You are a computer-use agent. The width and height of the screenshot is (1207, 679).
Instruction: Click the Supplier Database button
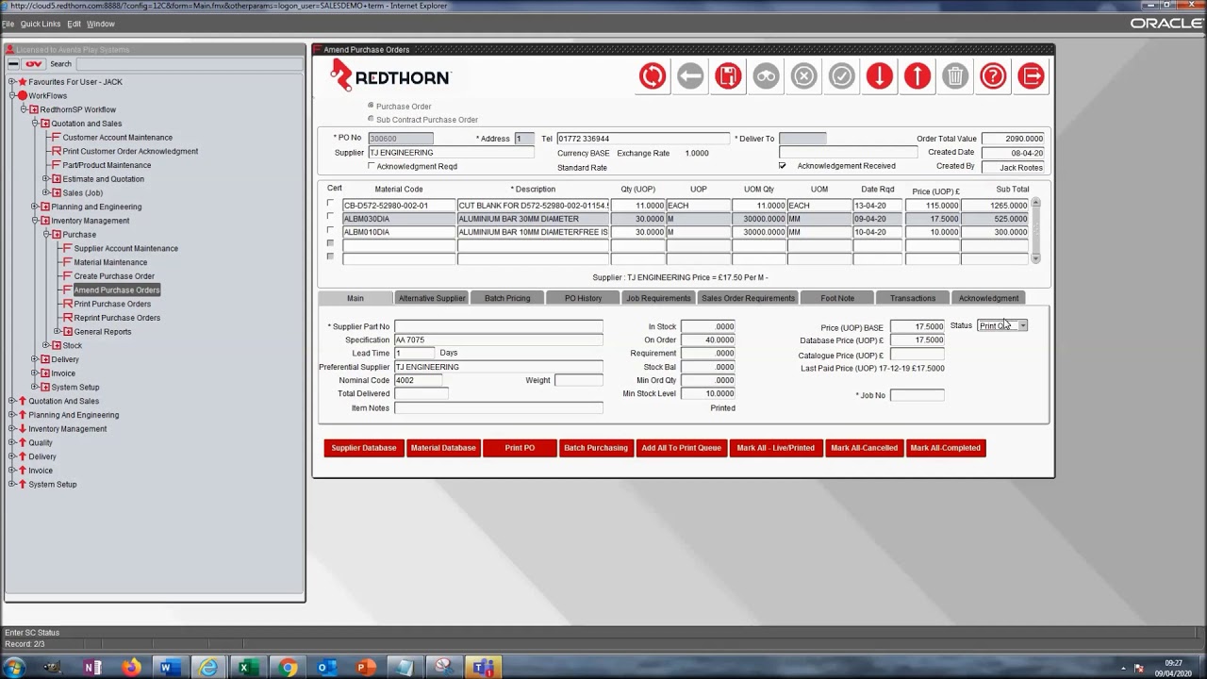click(364, 448)
